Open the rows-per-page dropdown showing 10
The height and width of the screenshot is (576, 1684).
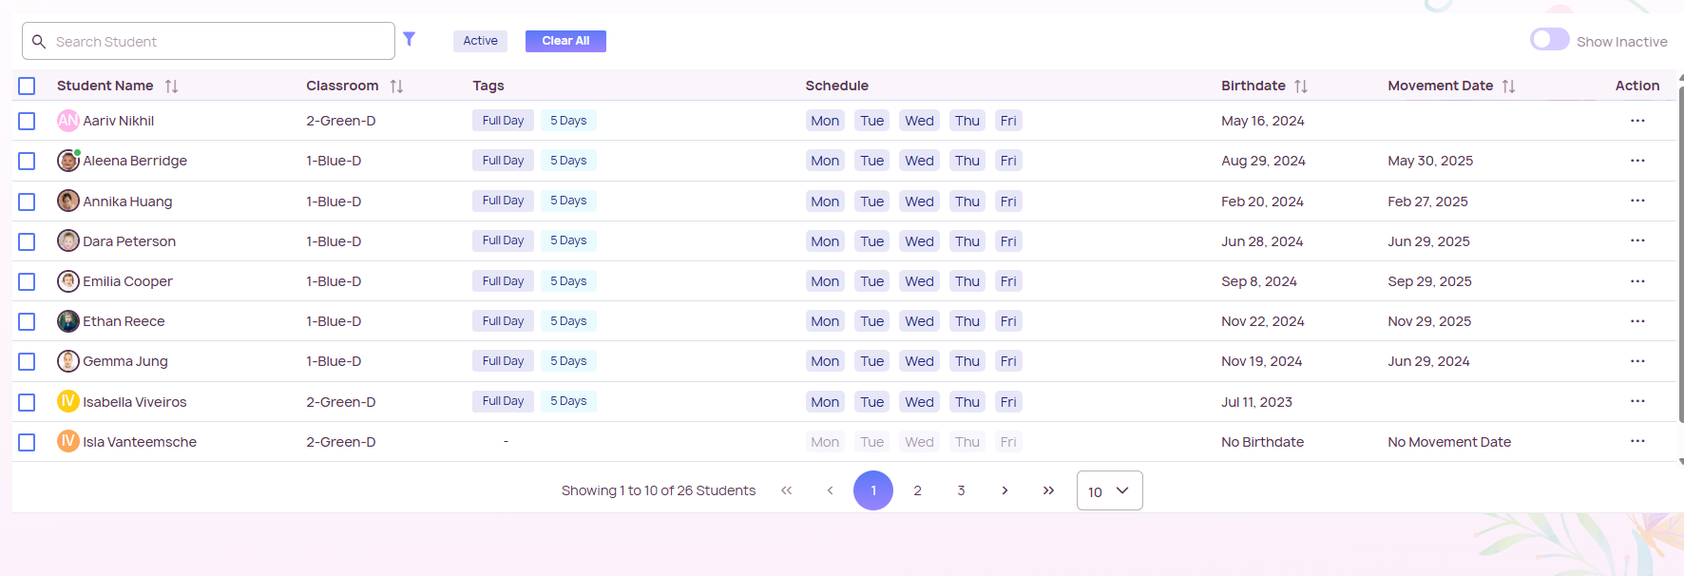(1109, 490)
